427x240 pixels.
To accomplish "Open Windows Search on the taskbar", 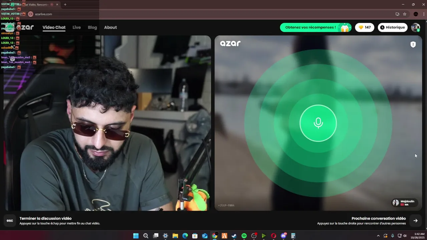I will [x=146, y=236].
